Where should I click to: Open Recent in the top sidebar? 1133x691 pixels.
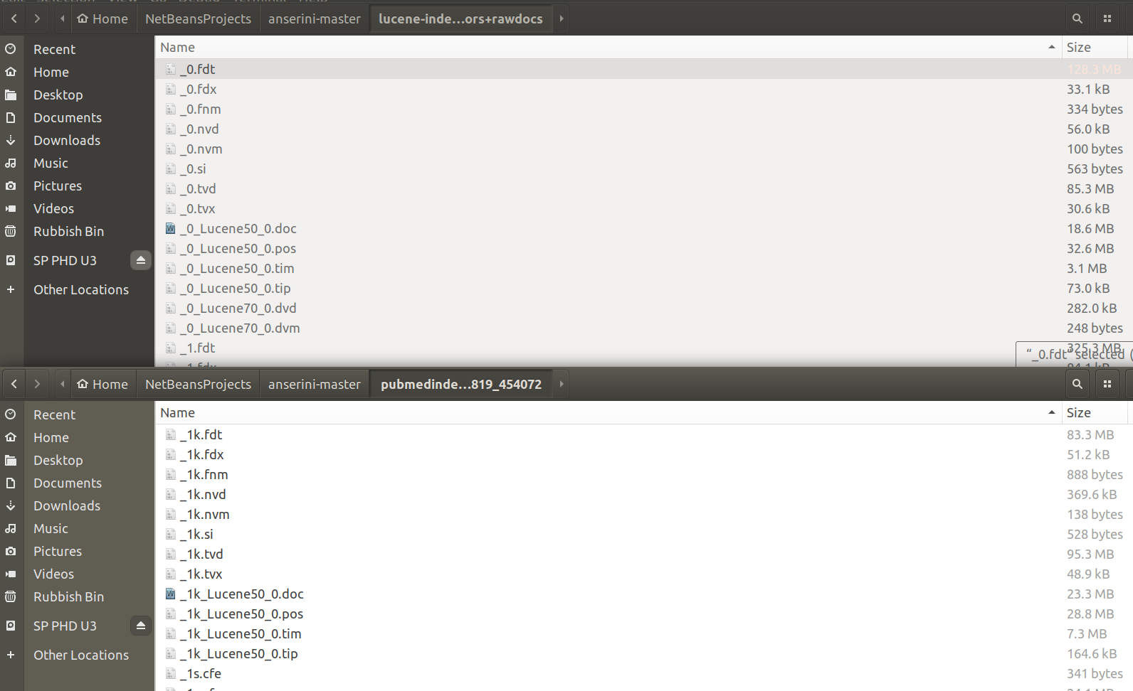point(77,49)
